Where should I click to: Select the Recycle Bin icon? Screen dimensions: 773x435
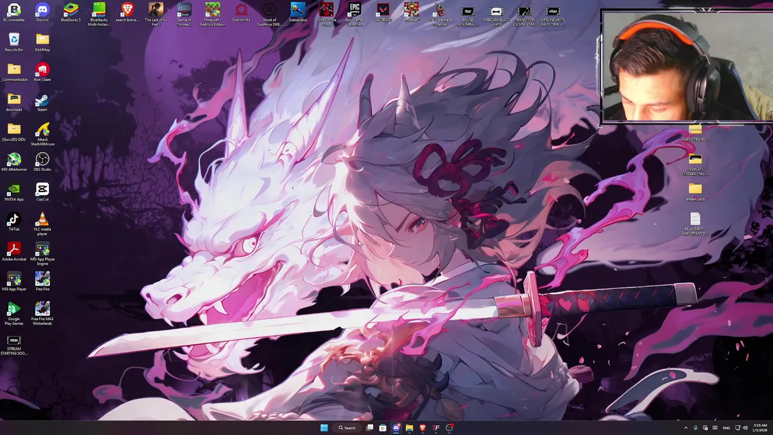pyautogui.click(x=14, y=42)
